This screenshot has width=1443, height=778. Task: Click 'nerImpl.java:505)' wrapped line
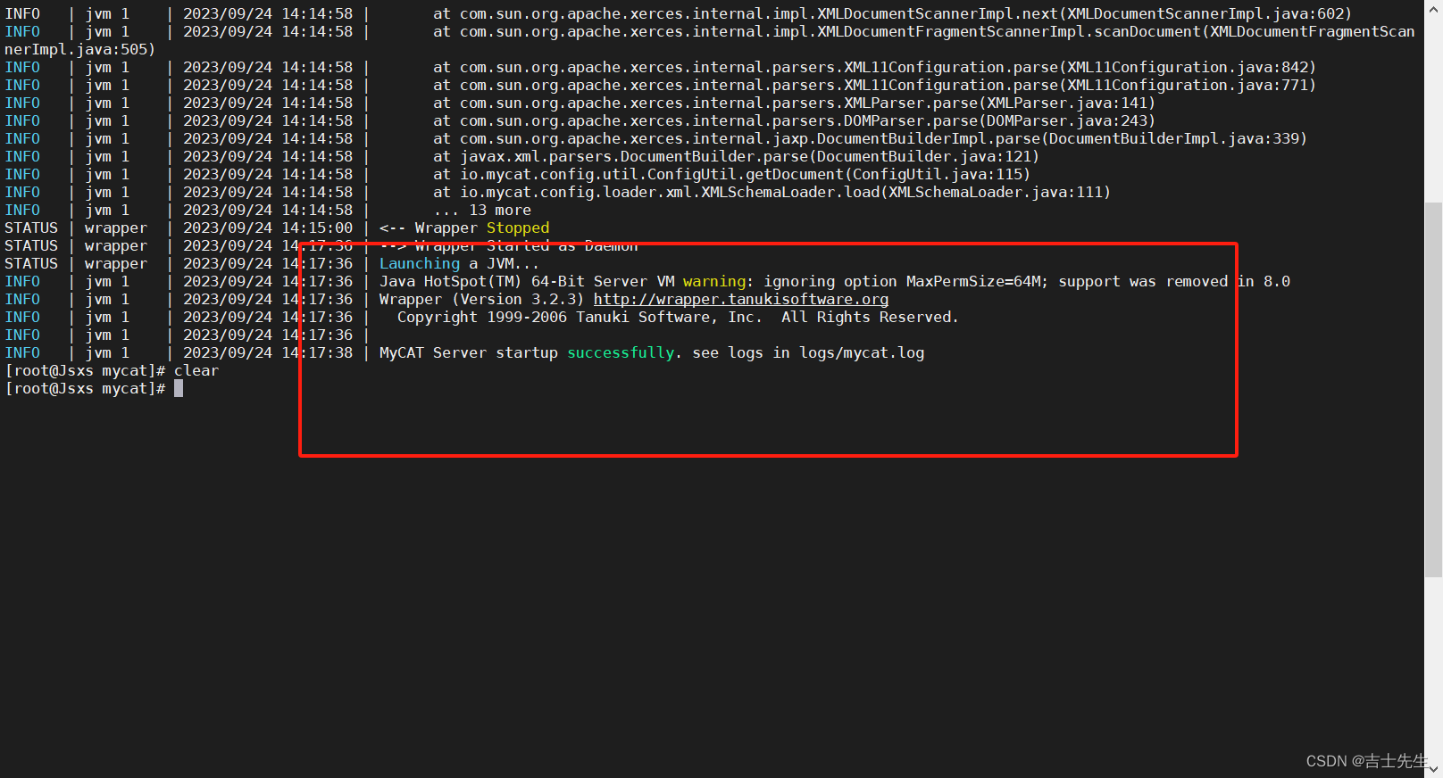tap(80, 50)
